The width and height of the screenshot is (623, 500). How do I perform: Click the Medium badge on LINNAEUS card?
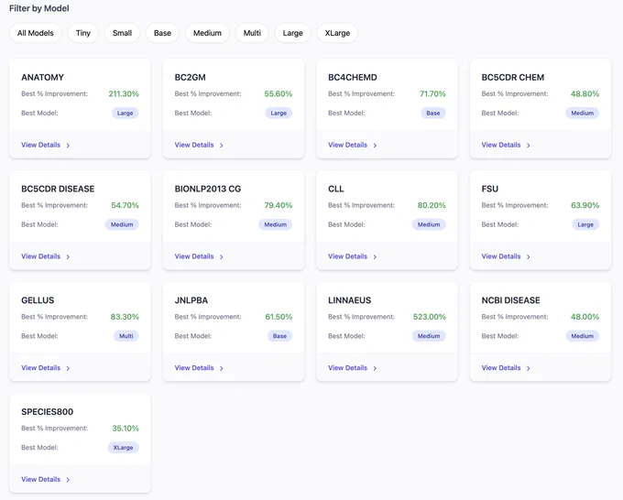(429, 336)
